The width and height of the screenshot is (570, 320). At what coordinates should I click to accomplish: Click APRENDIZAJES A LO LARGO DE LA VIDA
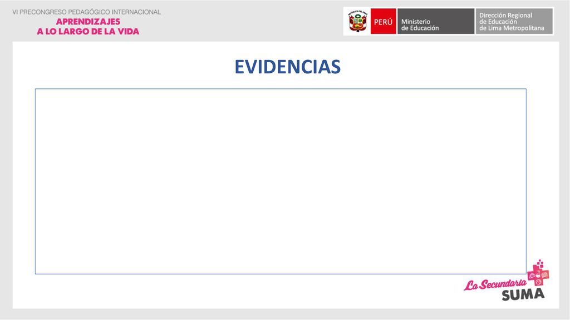88,27
